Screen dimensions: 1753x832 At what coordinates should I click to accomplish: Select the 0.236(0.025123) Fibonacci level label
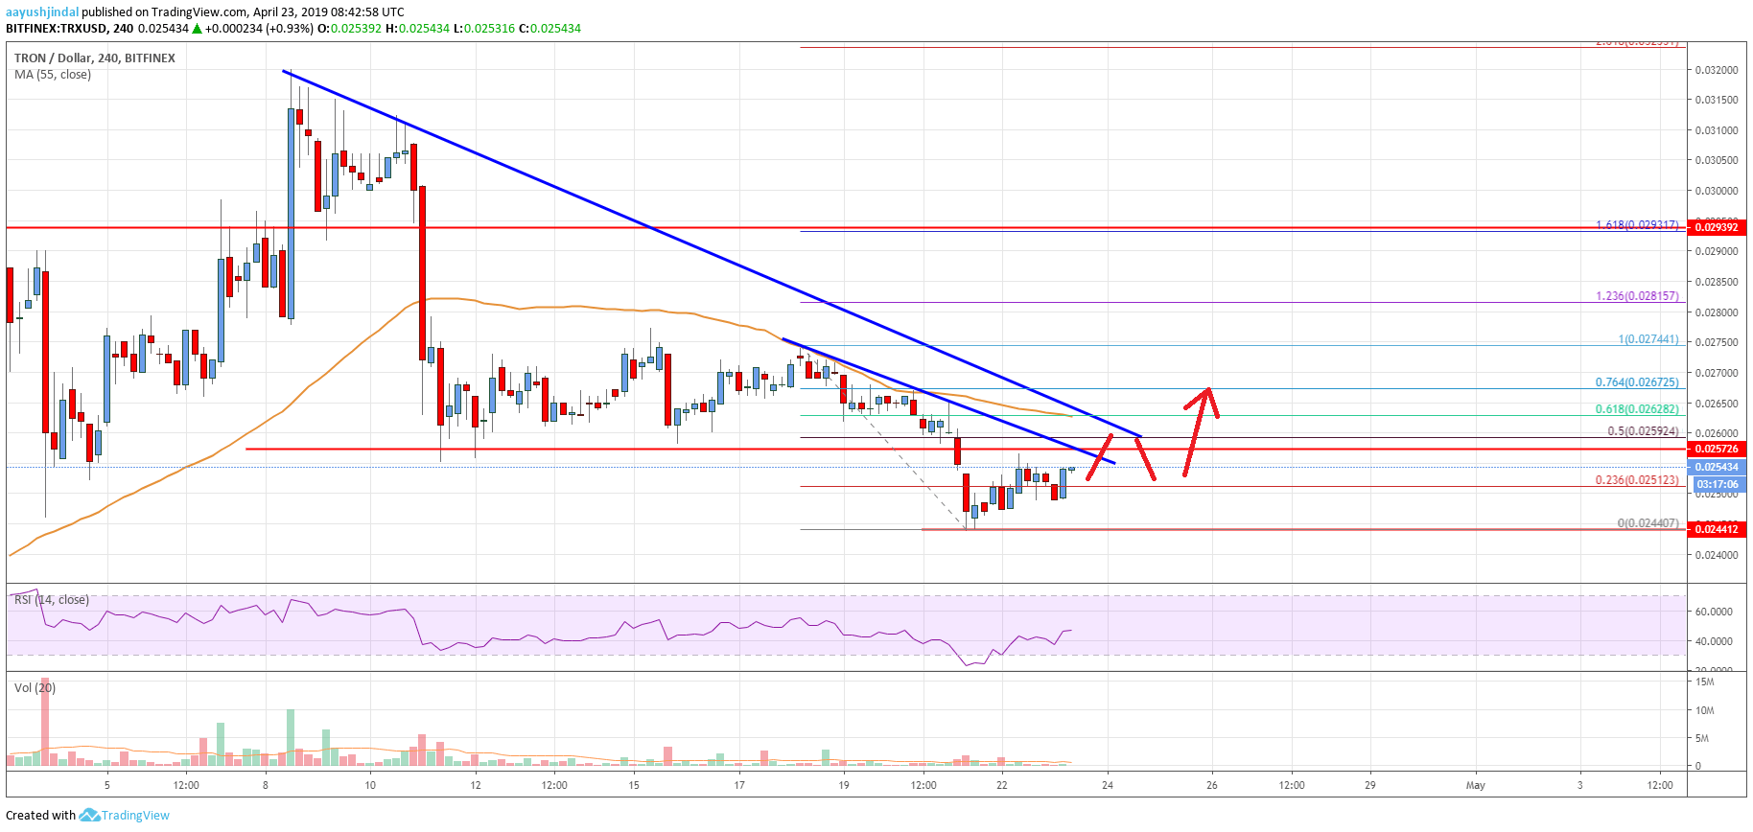point(1637,480)
